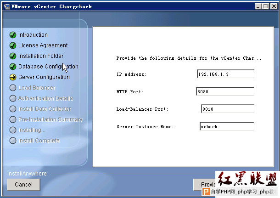Click the Pre-Installation Summary circle icon
Viewport: 280px width, 198px height.
(x=13, y=119)
